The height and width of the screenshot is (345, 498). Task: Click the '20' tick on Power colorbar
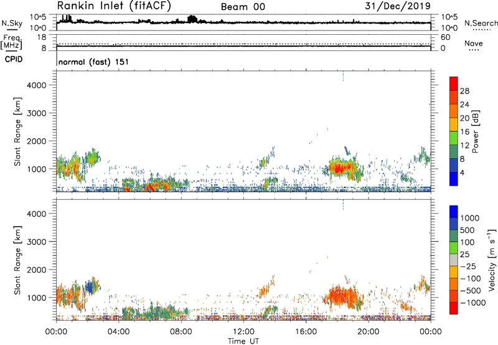click(464, 118)
